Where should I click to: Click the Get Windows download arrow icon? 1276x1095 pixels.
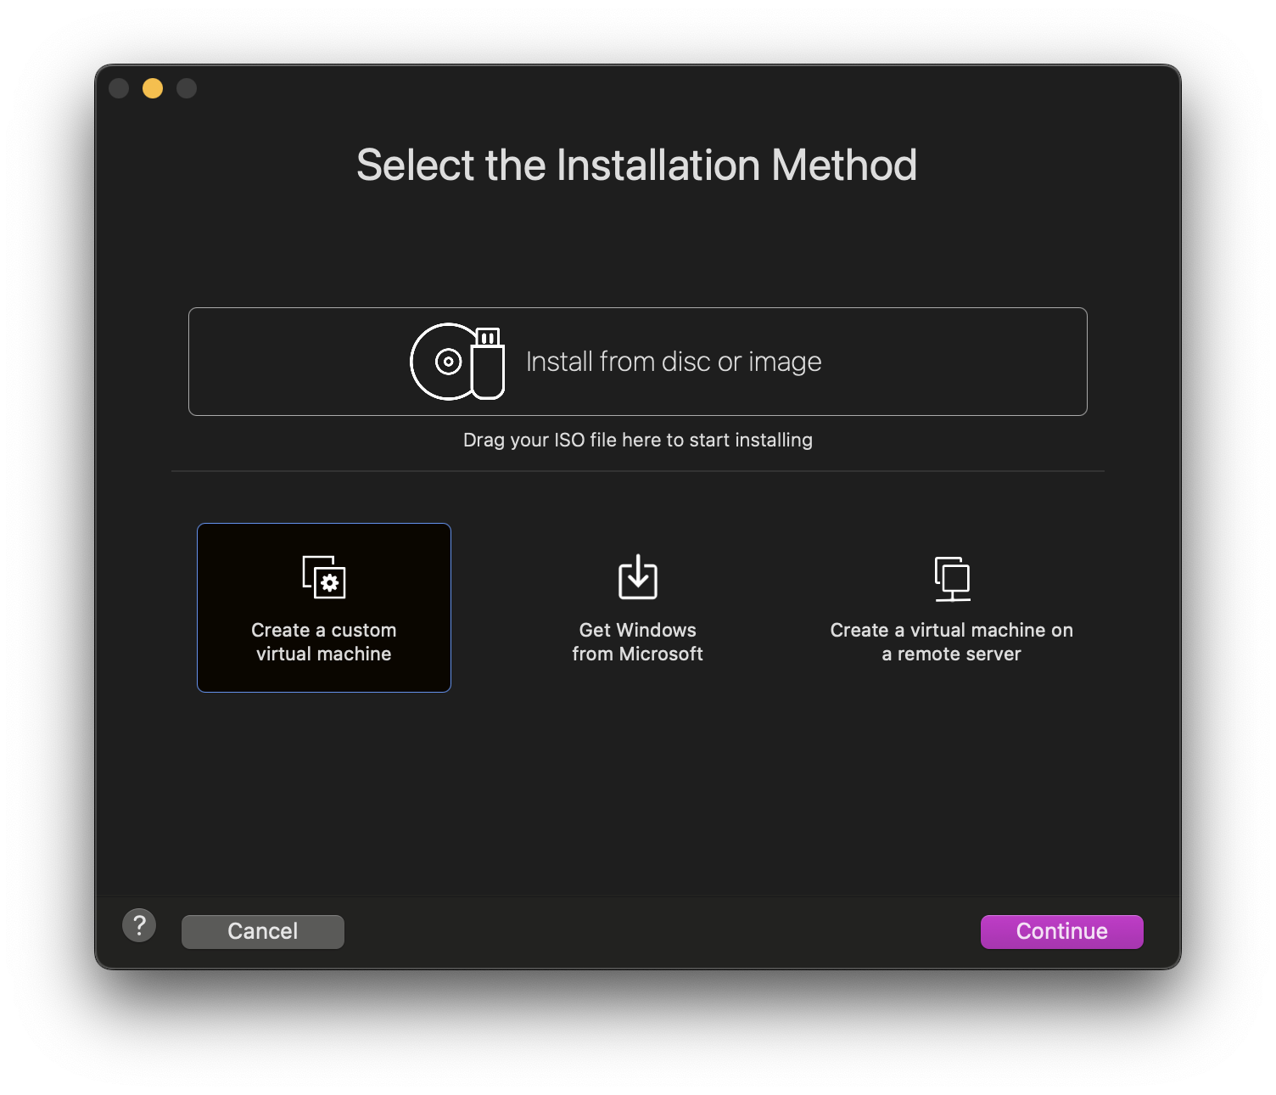coord(638,576)
